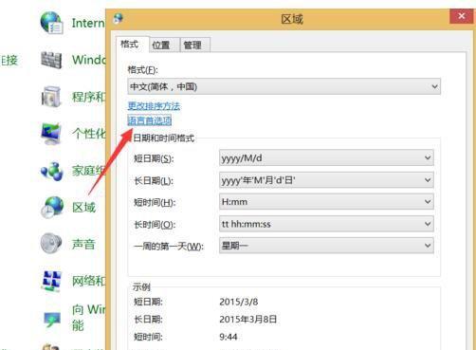
Task: Click the 一周的第一天(W): label
Action: coord(169,246)
